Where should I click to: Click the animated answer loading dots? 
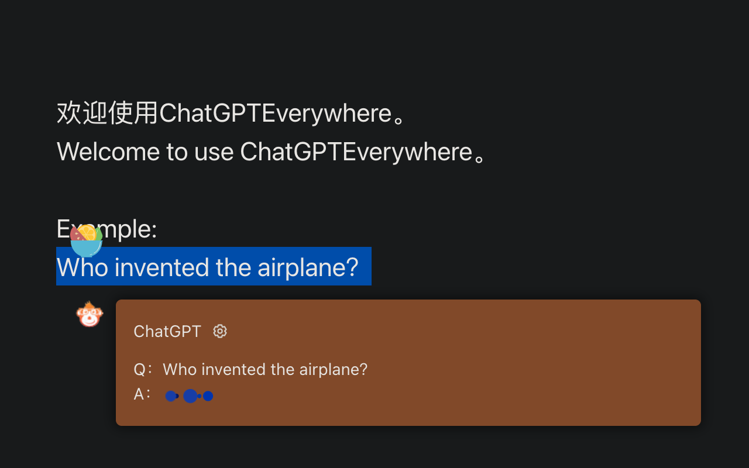(188, 396)
